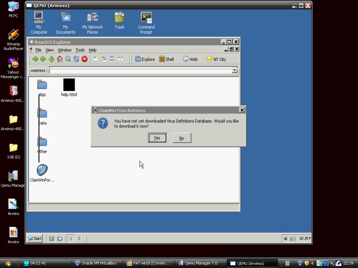Viewport: 358px width, 268px height.
Task: Click Yes to download virus definitions
Action: (157, 138)
